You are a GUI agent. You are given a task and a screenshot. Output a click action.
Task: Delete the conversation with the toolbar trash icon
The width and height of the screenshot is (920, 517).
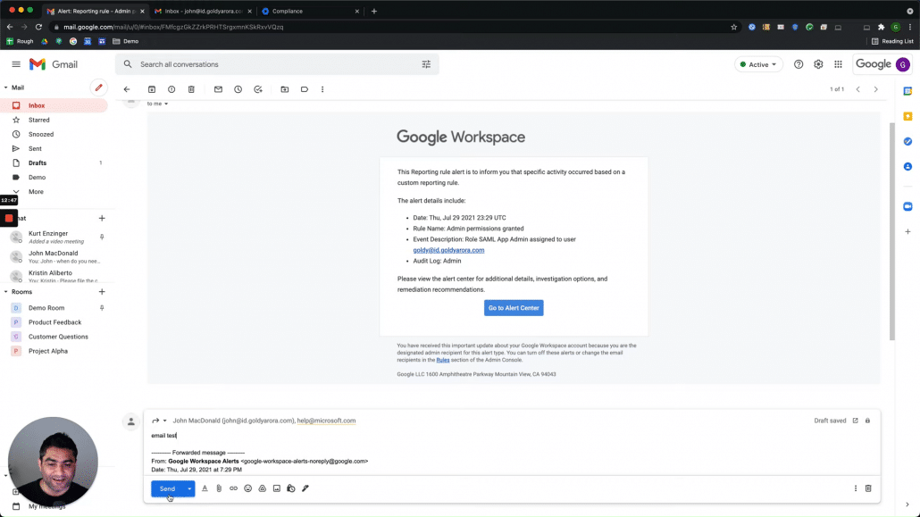tap(191, 89)
